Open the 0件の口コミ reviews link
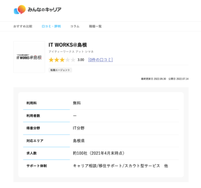This screenshot has width=201, height=188. [x=100, y=60]
